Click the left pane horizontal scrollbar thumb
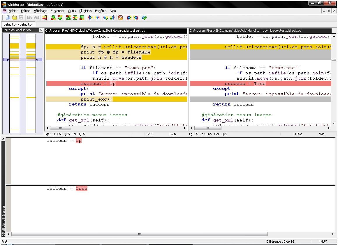Screen dimensions: 338x245 pyautogui.click(x=61, y=128)
